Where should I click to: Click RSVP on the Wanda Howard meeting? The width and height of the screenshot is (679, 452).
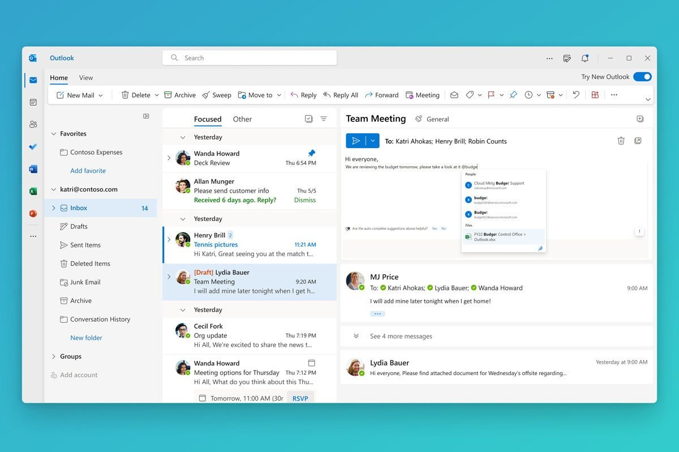[x=300, y=398]
